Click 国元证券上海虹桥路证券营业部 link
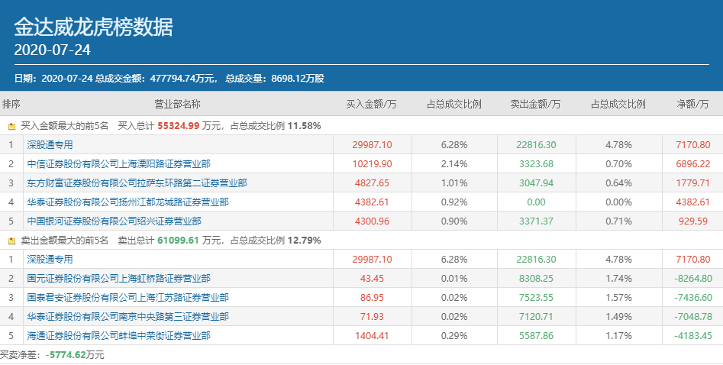 (x=118, y=278)
